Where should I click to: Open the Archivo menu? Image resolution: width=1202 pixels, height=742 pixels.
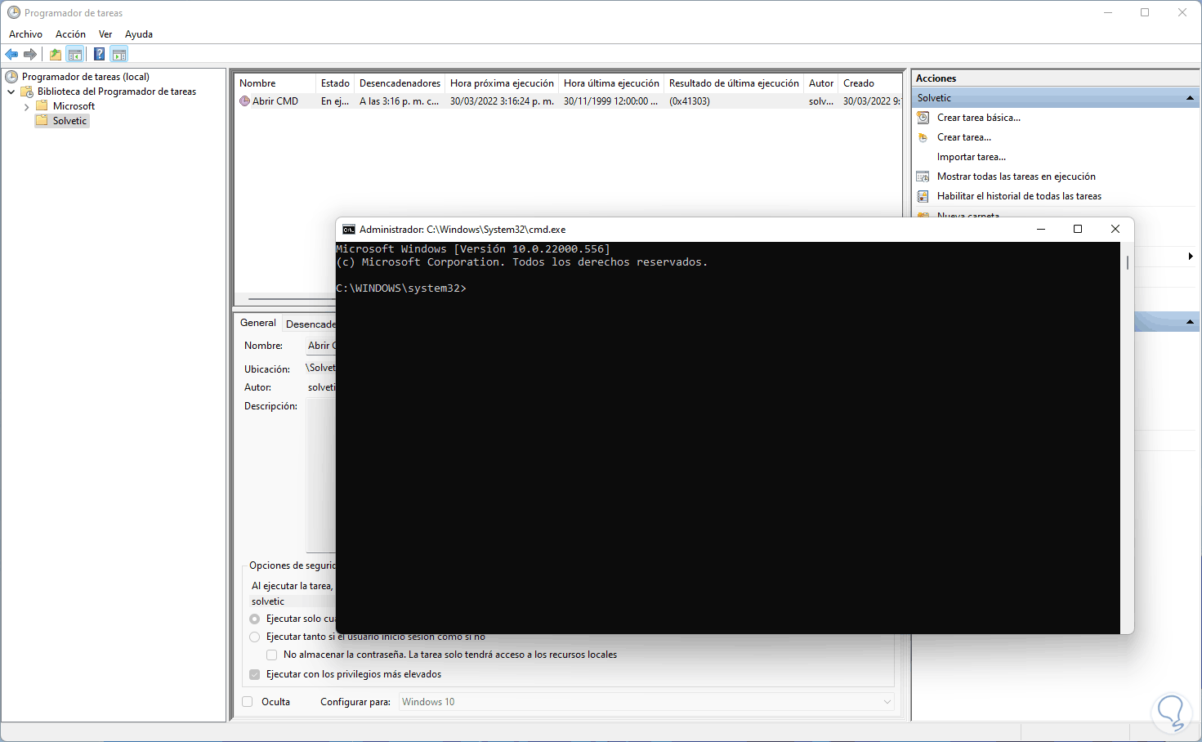[x=25, y=34]
